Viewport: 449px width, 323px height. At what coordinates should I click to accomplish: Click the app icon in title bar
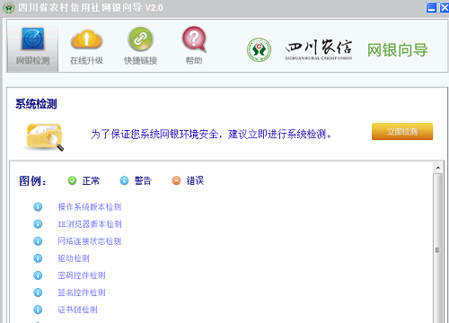pyautogui.click(x=9, y=8)
